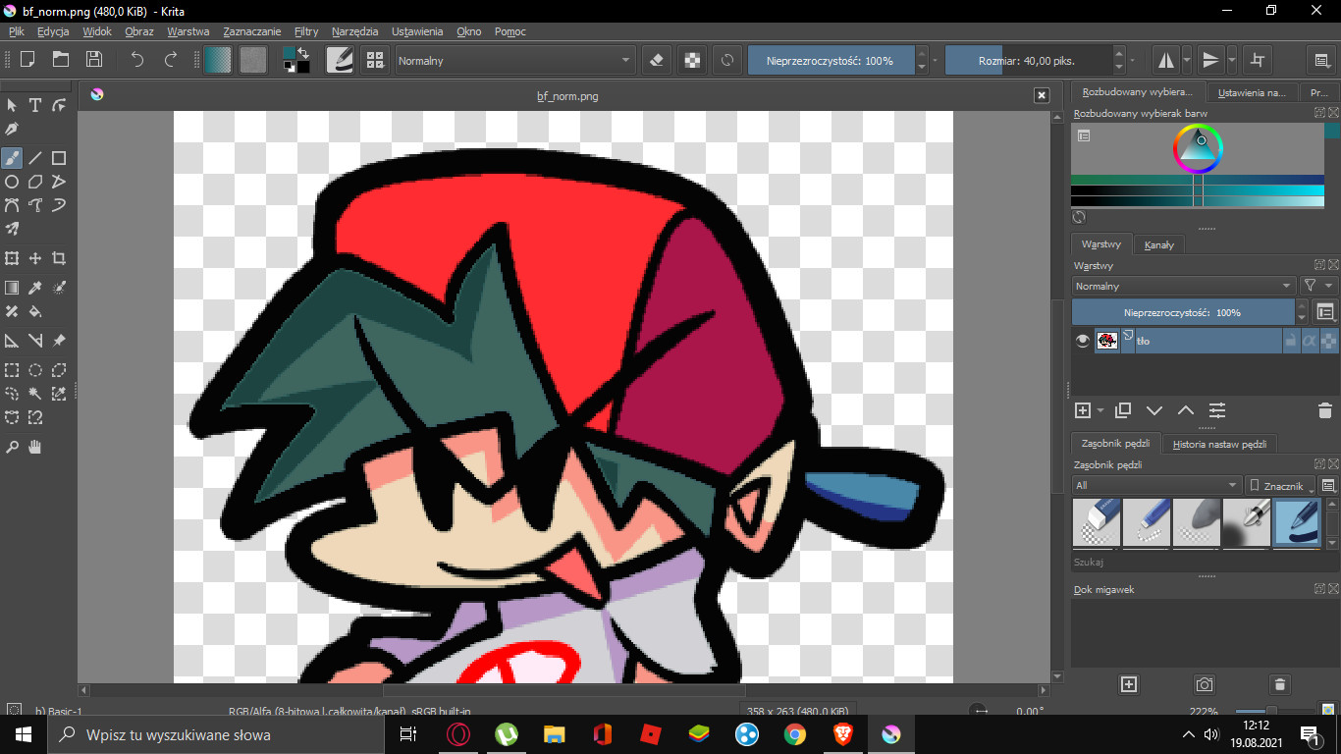This screenshot has height=754, width=1341.
Task: Select the Move tool
Action: pos(35,258)
